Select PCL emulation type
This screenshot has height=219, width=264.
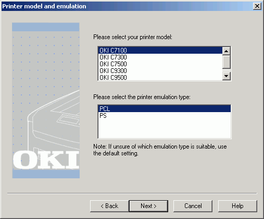coord(164,109)
